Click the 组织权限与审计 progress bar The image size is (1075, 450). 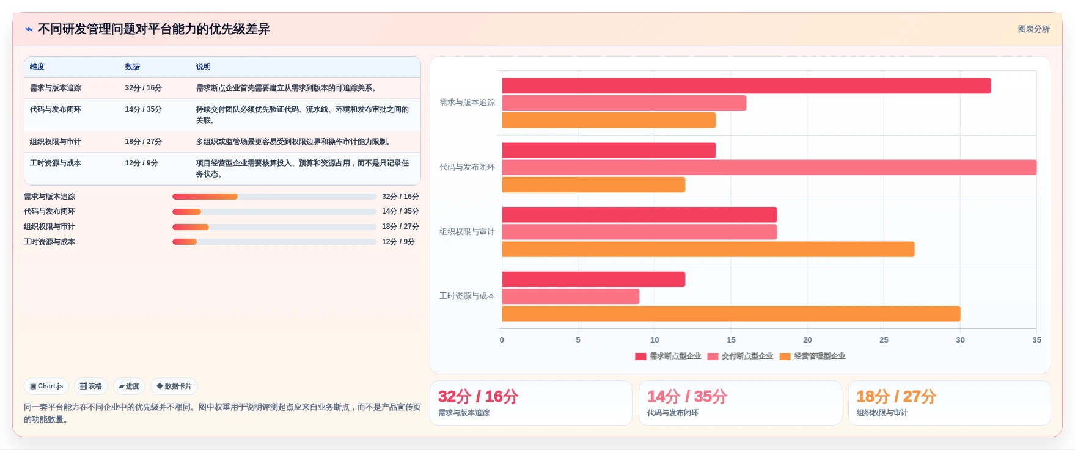tap(274, 227)
